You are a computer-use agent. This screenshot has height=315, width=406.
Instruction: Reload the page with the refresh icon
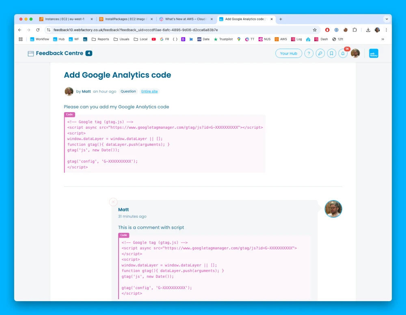(x=38, y=30)
